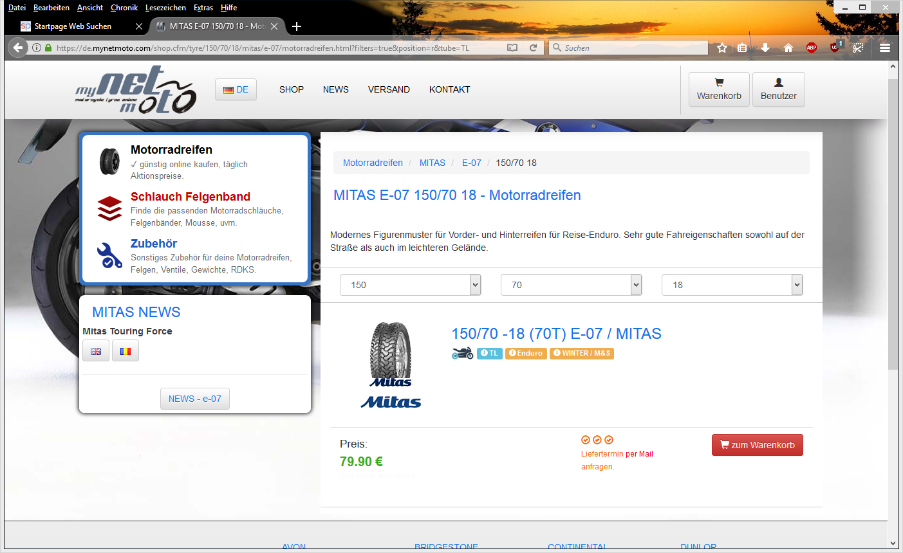
Task: Open the downloads arrow icon
Action: (765, 48)
